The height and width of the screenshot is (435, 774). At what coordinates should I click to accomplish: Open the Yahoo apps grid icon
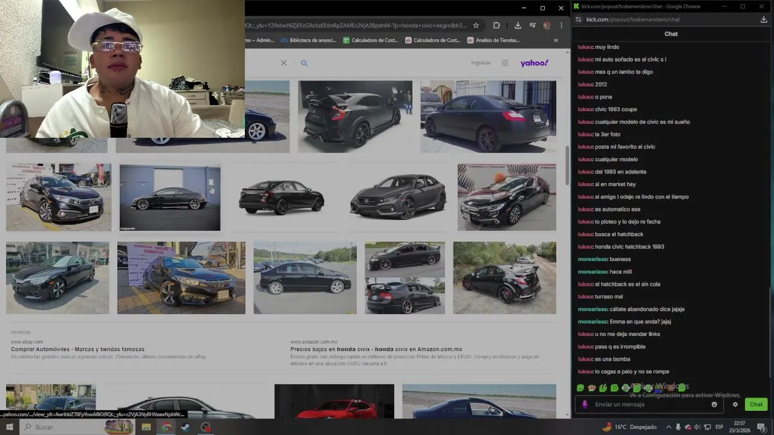click(x=505, y=63)
